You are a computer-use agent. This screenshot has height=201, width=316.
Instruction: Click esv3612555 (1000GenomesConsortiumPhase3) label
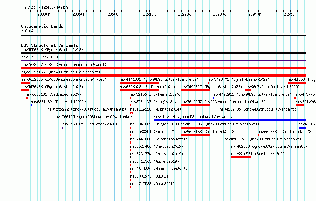tap(64, 79)
